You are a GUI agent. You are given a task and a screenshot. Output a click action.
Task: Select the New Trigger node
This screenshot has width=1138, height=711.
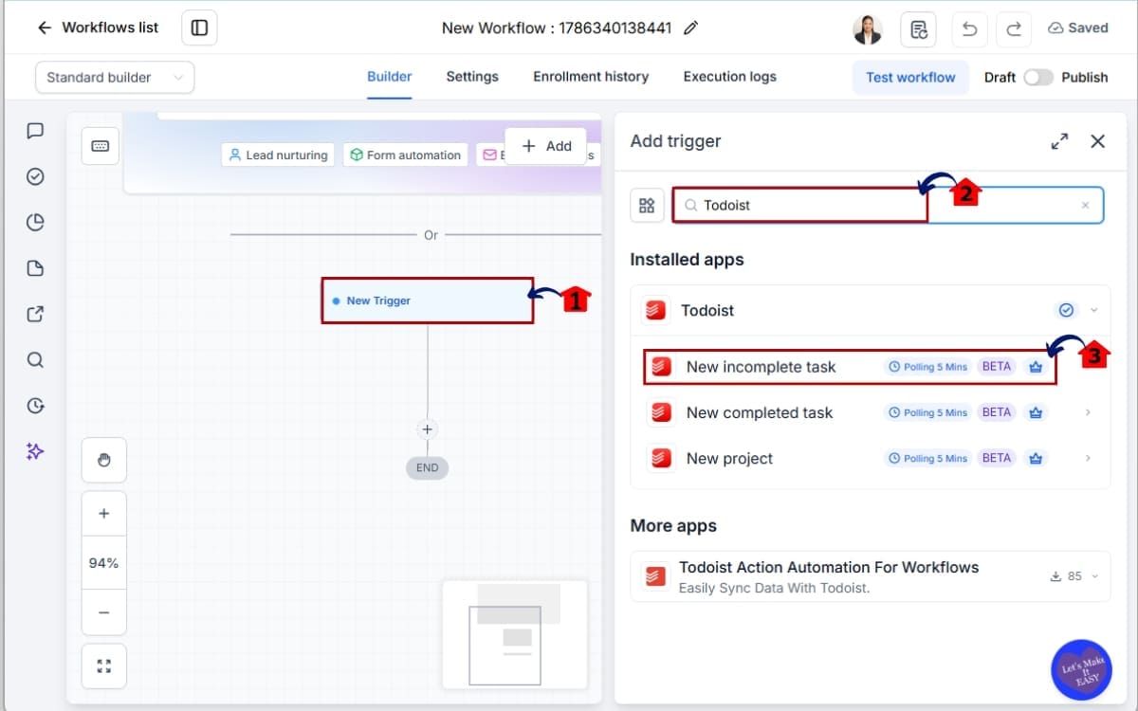pyautogui.click(x=428, y=301)
